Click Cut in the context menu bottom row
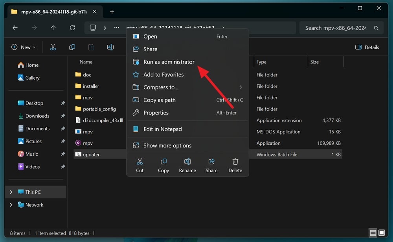Screen dimensions: 393x242 (140, 166)
